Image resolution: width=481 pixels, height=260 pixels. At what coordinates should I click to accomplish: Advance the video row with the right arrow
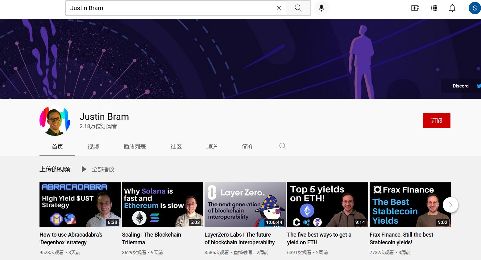[450, 205]
